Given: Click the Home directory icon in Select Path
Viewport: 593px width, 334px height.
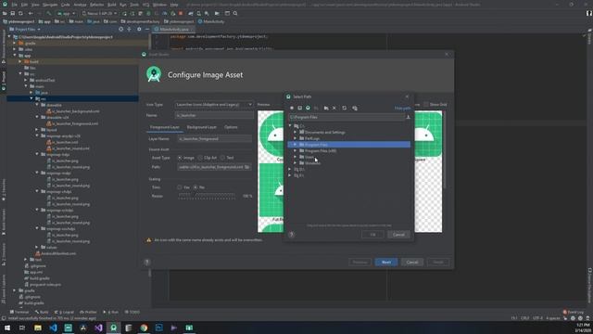Looking at the screenshot, I should pos(292,109).
